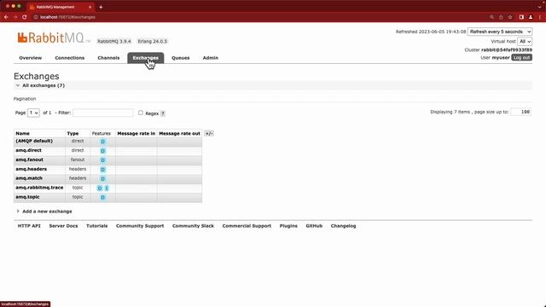Viewport: 546px width, 307px height.
Task: Click the share page icon
Action: tap(501, 17)
